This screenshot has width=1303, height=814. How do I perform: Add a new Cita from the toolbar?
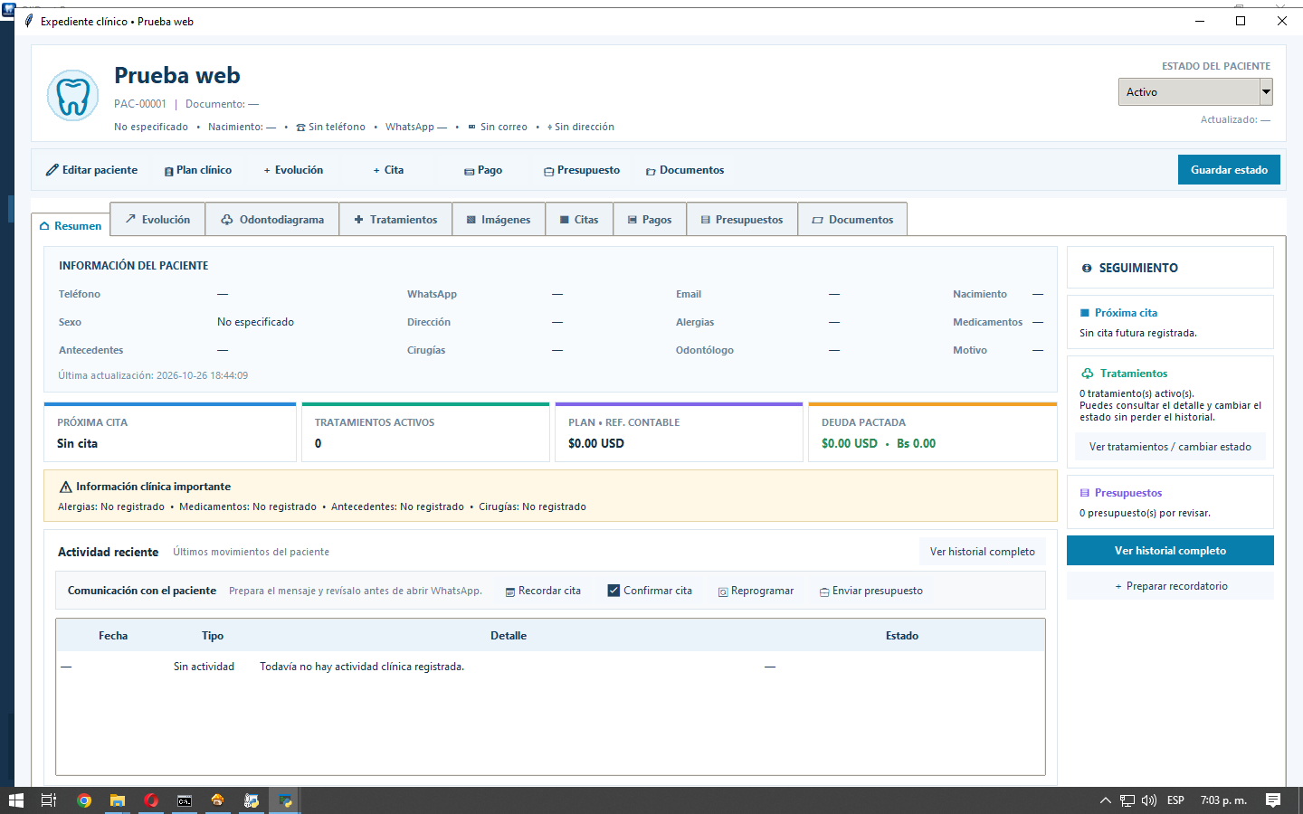point(388,170)
